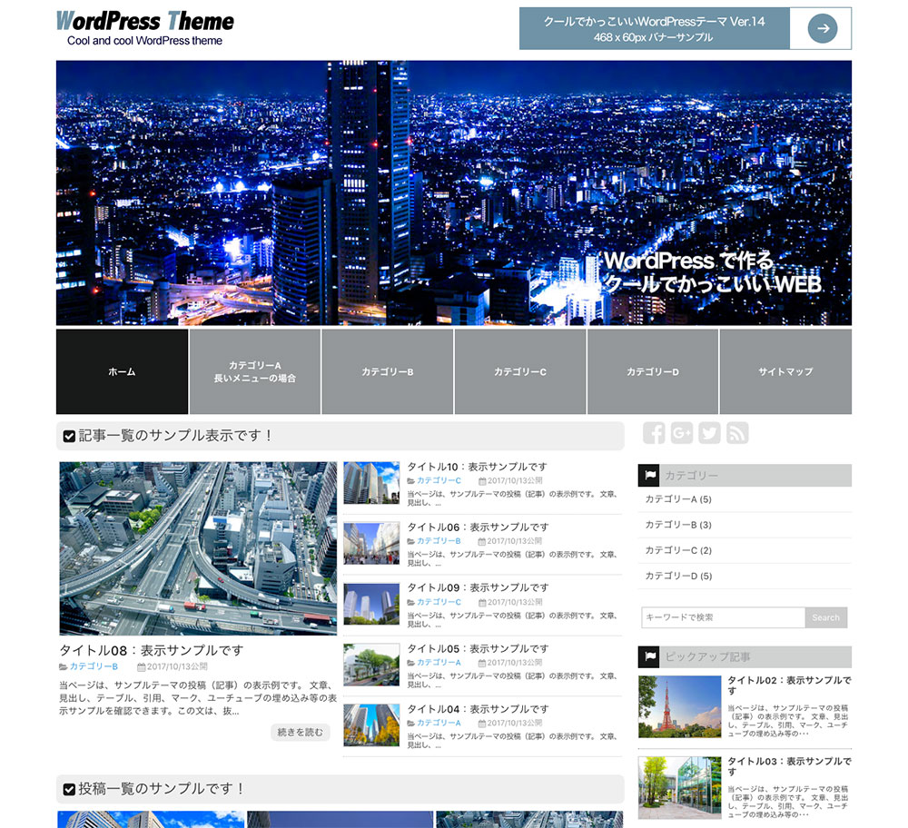Image resolution: width=908 pixels, height=828 pixels.
Task: Open the RSS feed icon
Action: 737,433
